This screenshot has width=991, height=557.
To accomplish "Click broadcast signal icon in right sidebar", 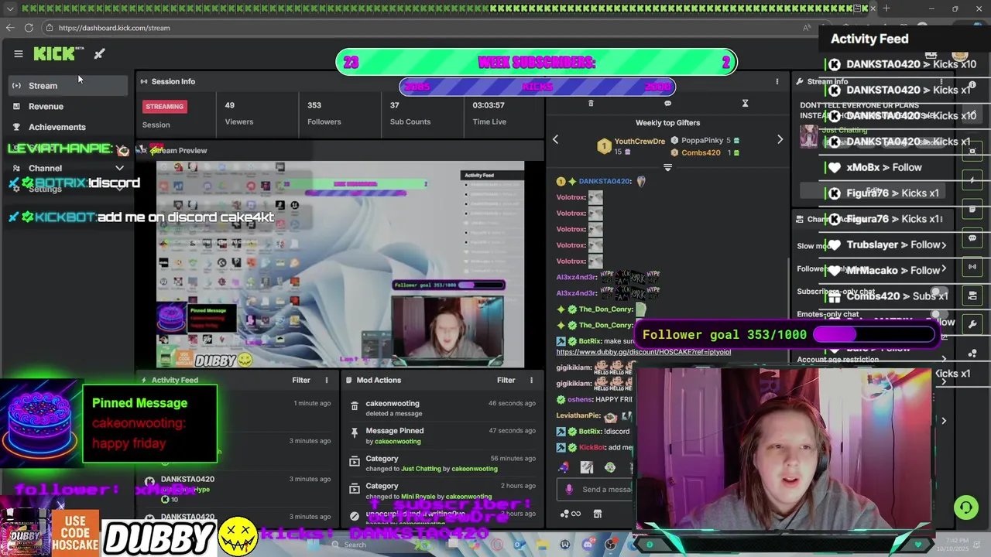I will [972, 267].
